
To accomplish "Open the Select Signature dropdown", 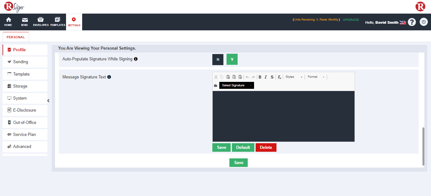I will click(x=236, y=85).
